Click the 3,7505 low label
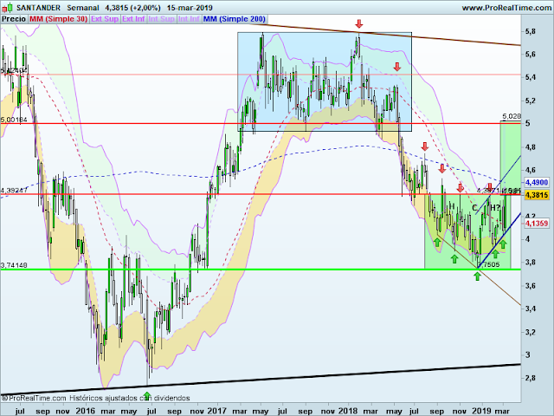Image resolution: width=554 pixels, height=416 pixels. (488, 264)
